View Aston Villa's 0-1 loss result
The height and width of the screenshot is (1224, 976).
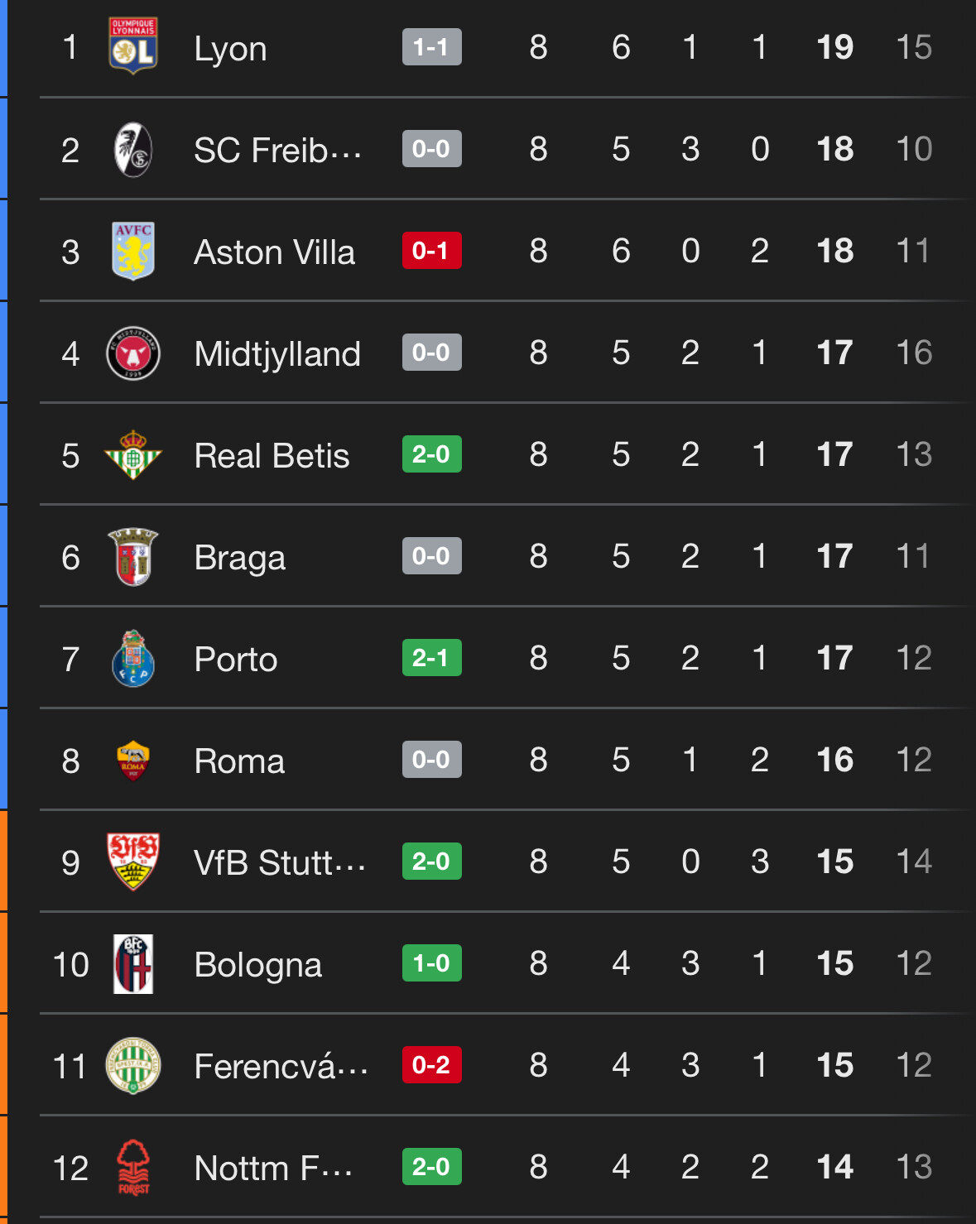pyautogui.click(x=431, y=251)
